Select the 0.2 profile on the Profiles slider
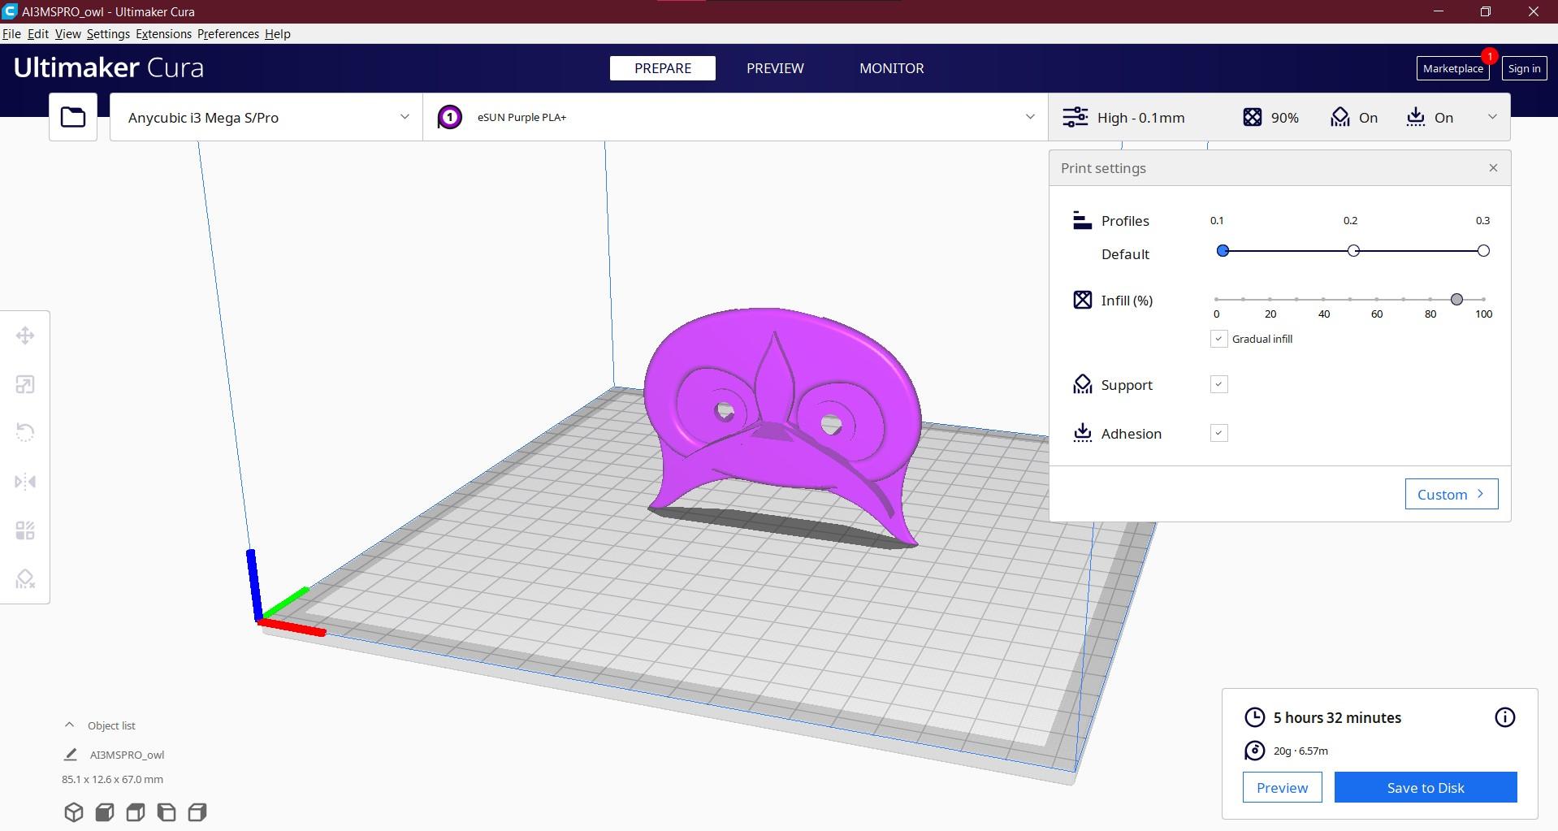Viewport: 1558px width, 831px height. coord(1352,250)
